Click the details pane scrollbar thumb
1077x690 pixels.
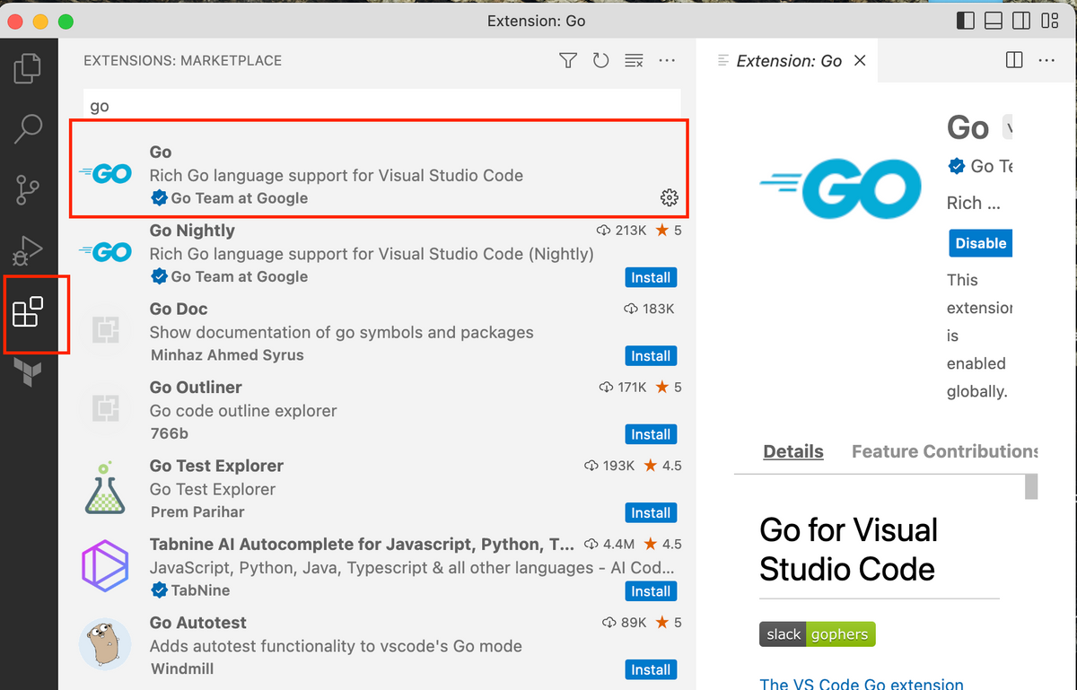[x=1031, y=486]
